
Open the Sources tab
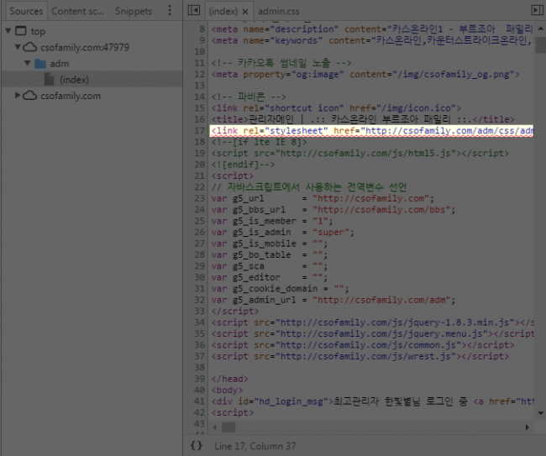tap(26, 11)
